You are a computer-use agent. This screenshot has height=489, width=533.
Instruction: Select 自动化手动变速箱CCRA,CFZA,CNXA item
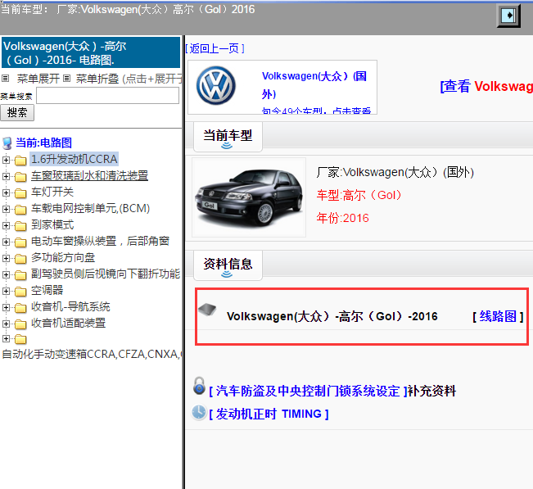(92, 355)
